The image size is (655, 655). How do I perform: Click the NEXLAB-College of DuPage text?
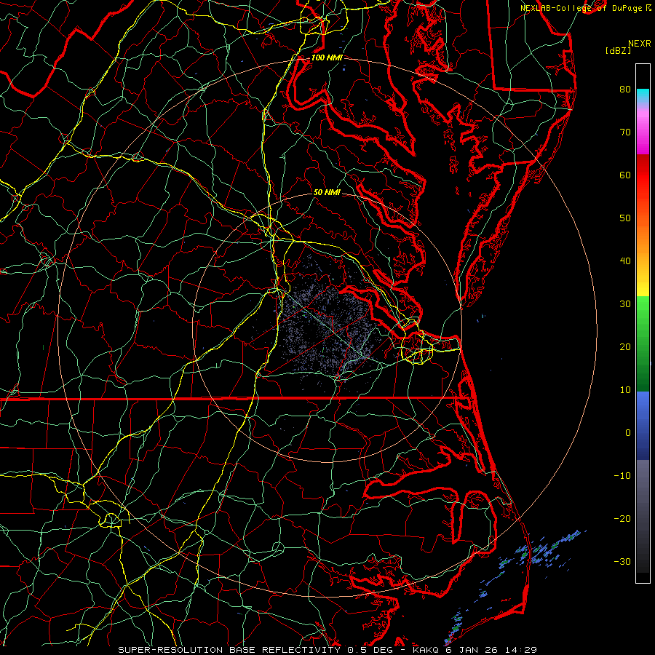coord(581,8)
